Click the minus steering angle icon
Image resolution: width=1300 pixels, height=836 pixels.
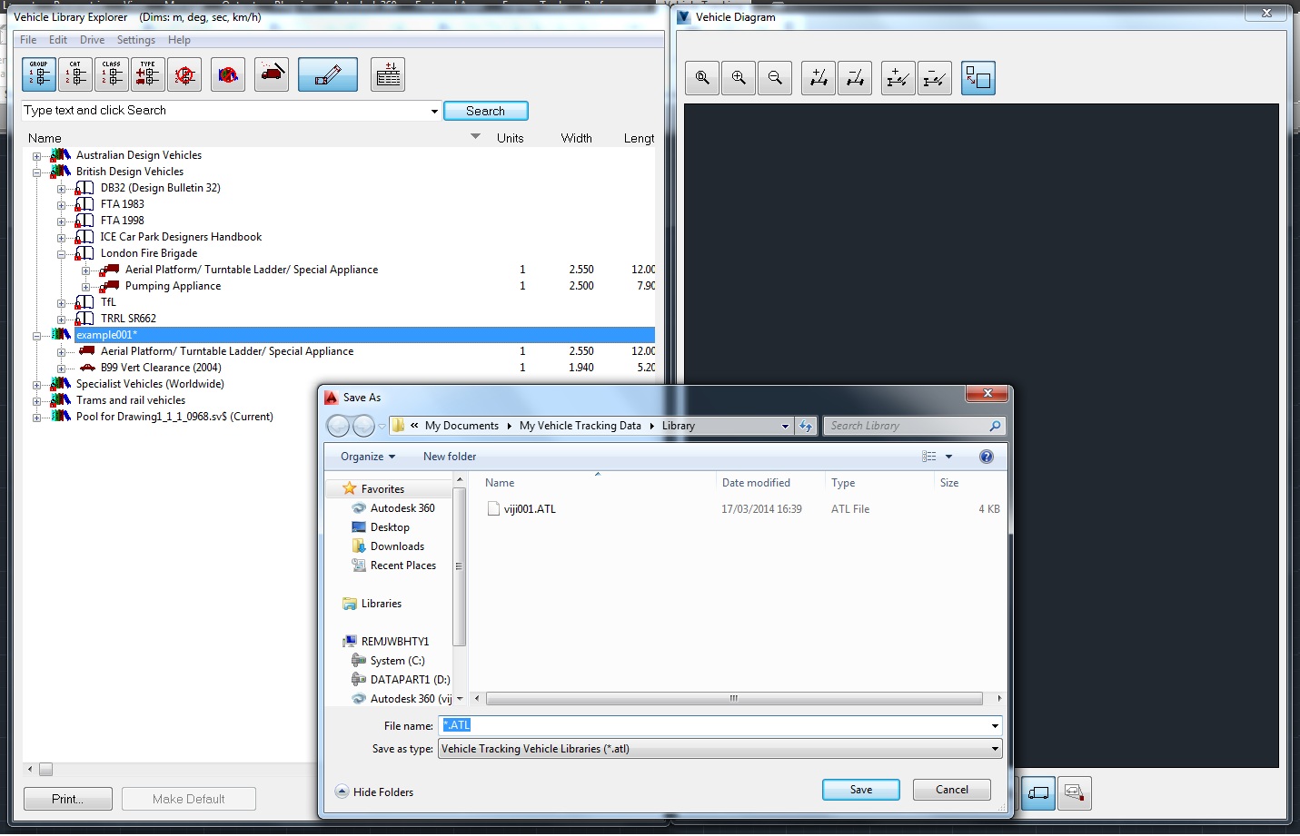855,78
